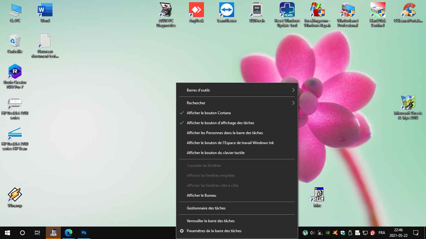Viewport: 426px width, 239px height.
Task: Select Microsoft Streets & Trips 2013 icon
Action: tap(408, 108)
